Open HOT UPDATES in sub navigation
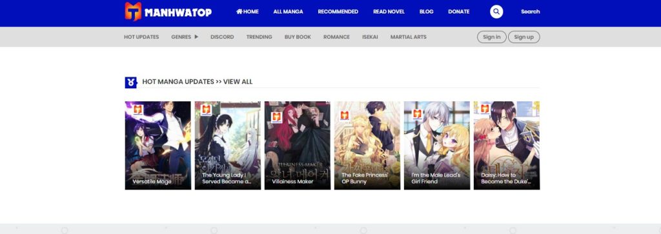The image size is (661, 234). (141, 37)
